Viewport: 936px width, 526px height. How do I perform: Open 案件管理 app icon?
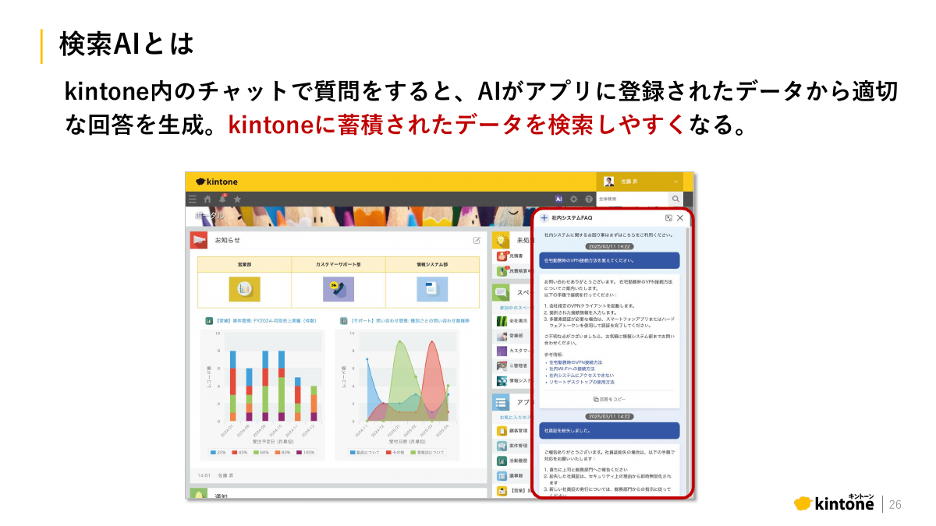(x=502, y=446)
